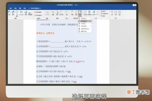Click the line starting 长方体的体积=长×宽×高
Viewport: 152px width, 101px height.
53,71
